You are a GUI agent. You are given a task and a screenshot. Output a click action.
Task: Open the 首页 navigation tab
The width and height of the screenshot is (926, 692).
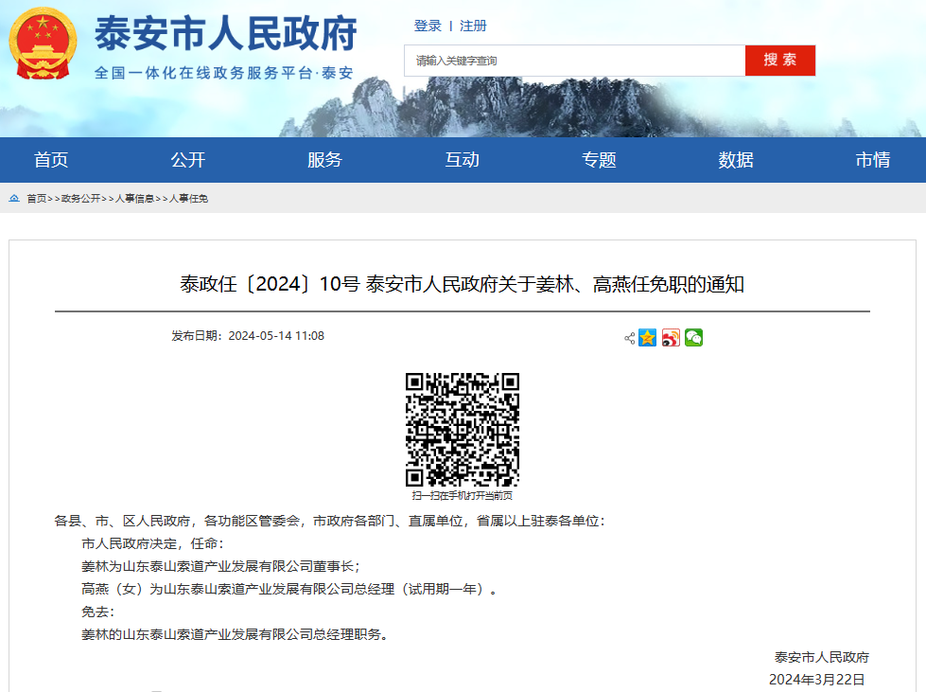(51, 160)
